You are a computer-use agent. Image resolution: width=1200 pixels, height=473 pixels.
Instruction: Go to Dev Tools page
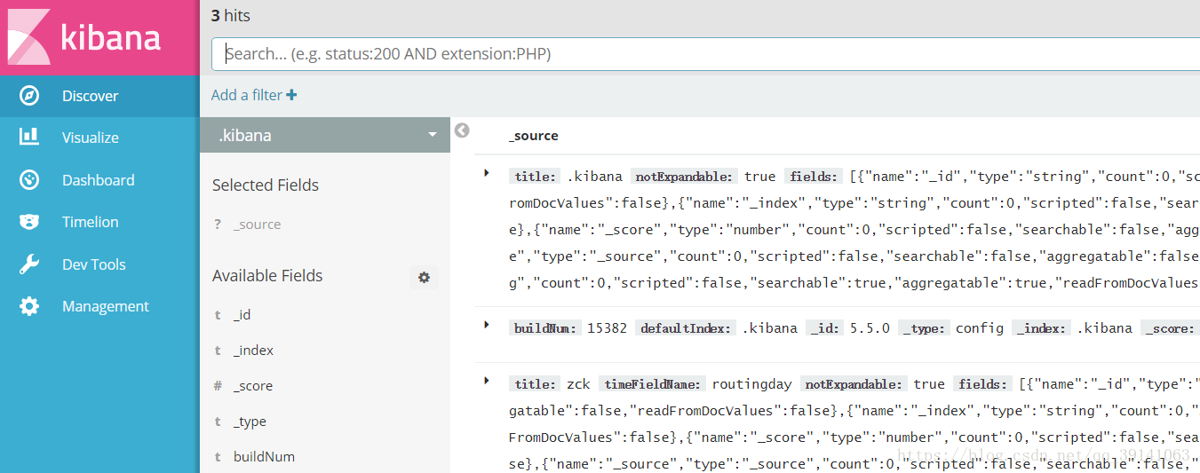coord(99,264)
